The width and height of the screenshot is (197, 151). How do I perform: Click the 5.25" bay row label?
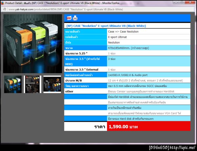click(x=76, y=54)
